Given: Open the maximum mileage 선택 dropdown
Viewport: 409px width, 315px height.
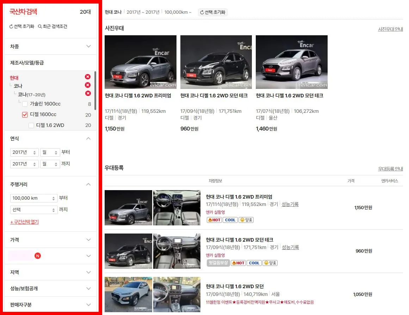Looking at the screenshot, I should coord(34,210).
